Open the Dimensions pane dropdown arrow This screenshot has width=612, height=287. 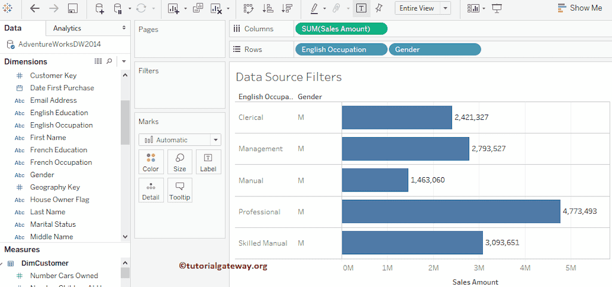point(124,61)
